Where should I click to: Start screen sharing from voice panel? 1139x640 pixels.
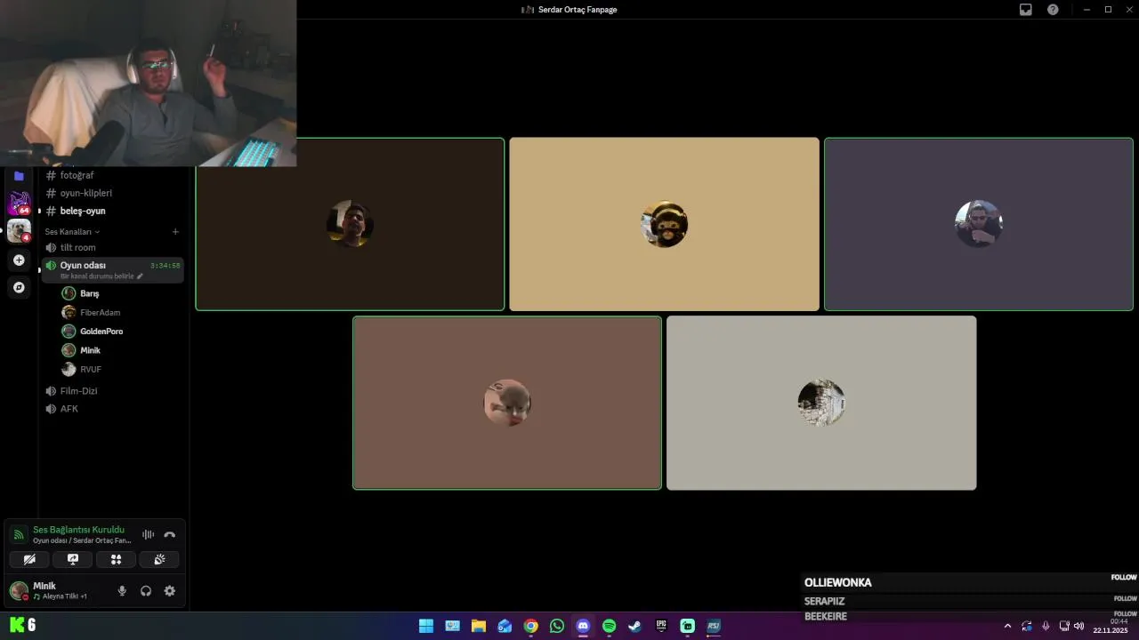(73, 559)
